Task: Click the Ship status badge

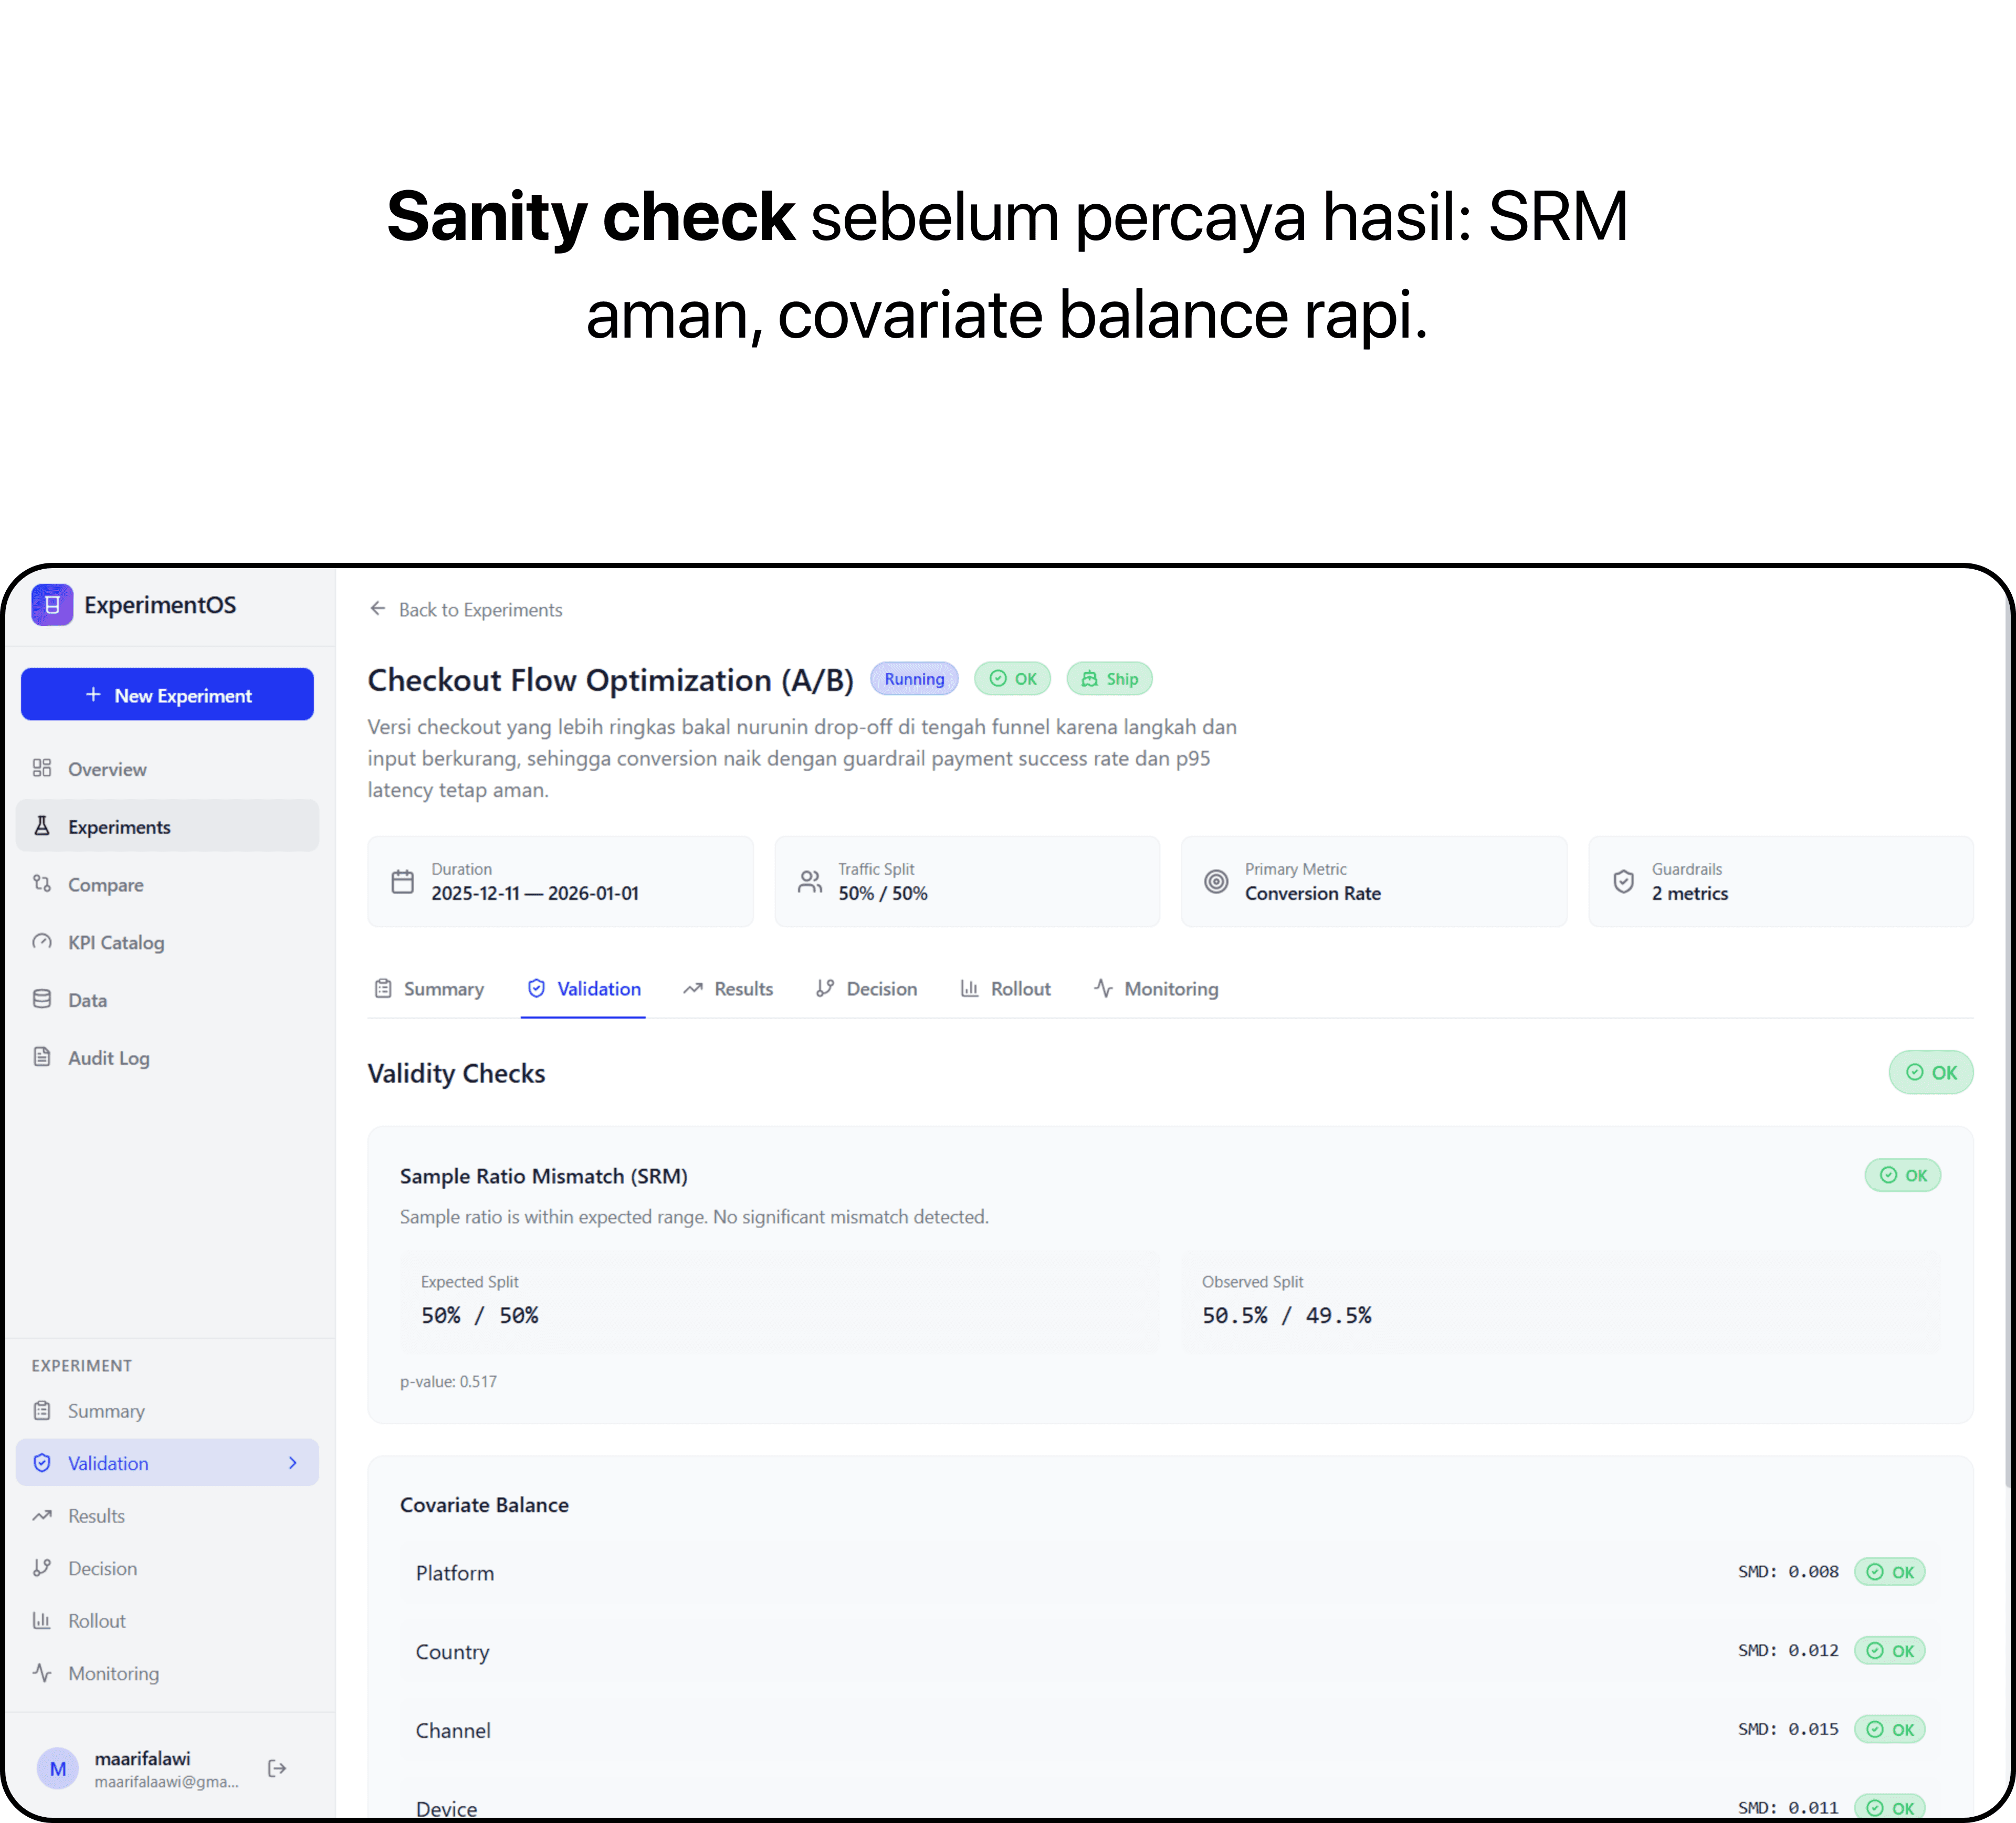Action: [x=1109, y=678]
